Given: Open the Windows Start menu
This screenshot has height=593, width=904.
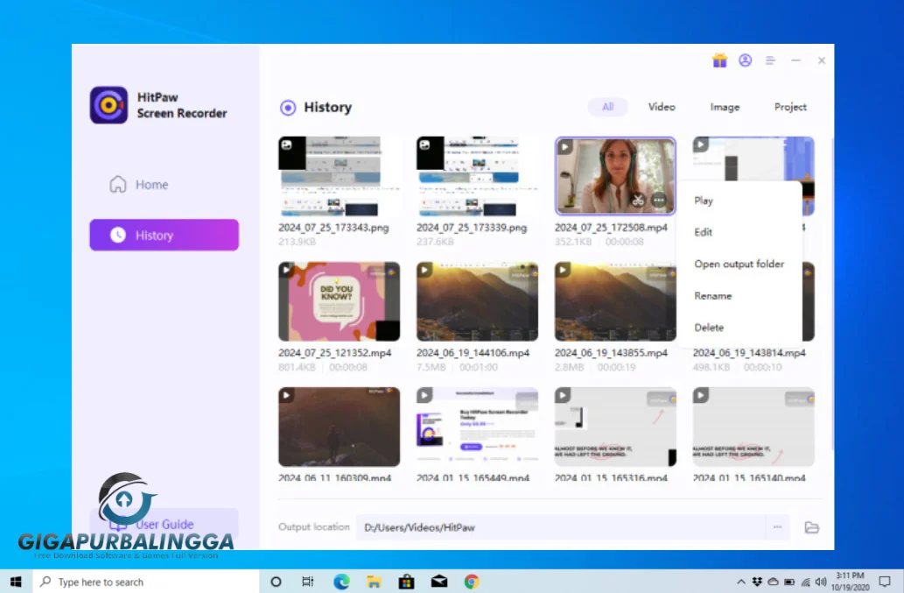Looking at the screenshot, I should [14, 581].
